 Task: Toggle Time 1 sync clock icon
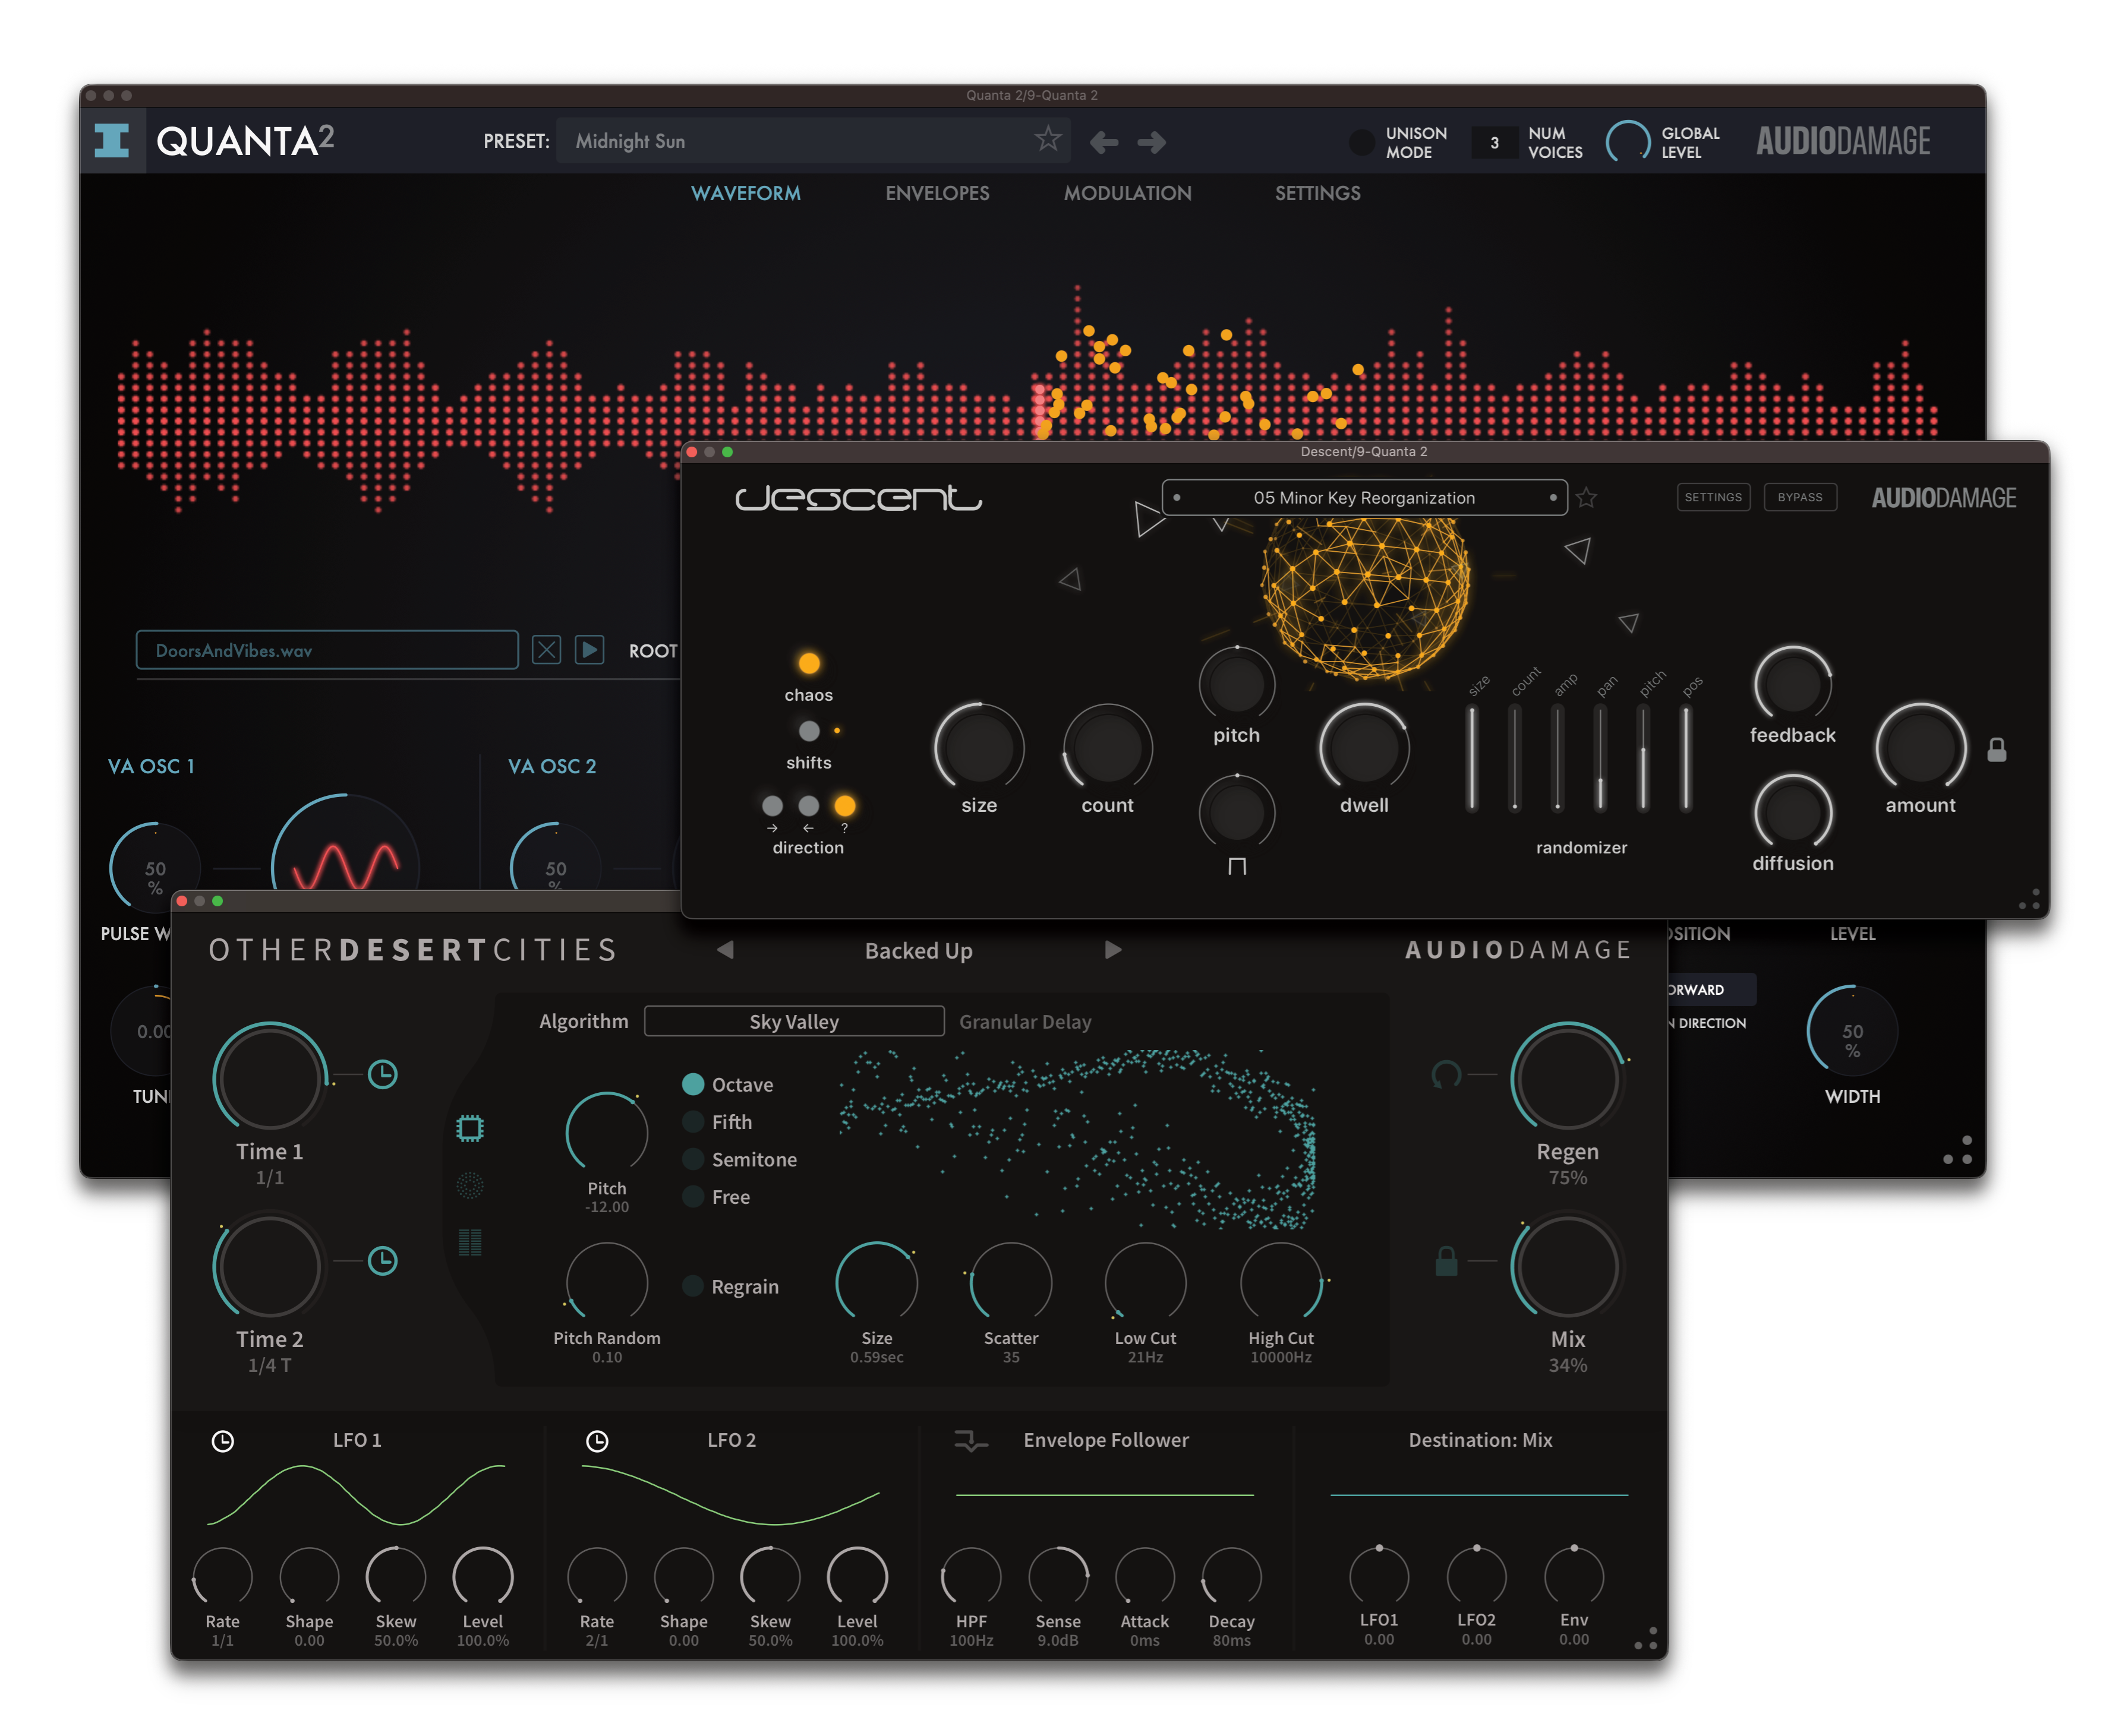382,1075
